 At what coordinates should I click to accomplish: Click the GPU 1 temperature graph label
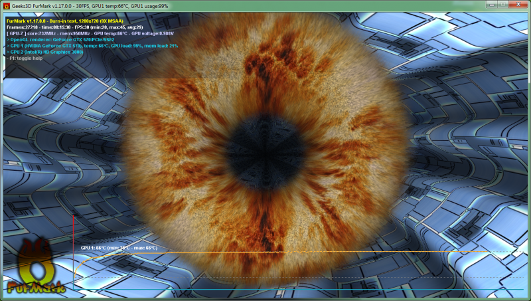tap(119, 248)
